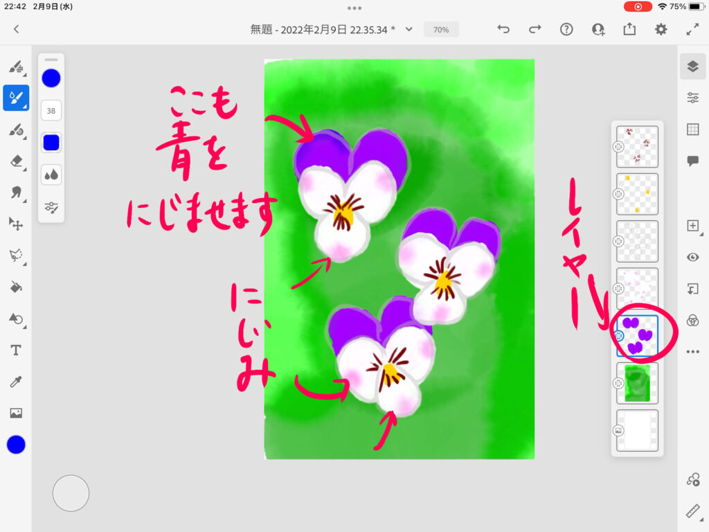The height and width of the screenshot is (532, 709).
Task: Open the blue color chip at bottom left
Action: click(x=16, y=445)
